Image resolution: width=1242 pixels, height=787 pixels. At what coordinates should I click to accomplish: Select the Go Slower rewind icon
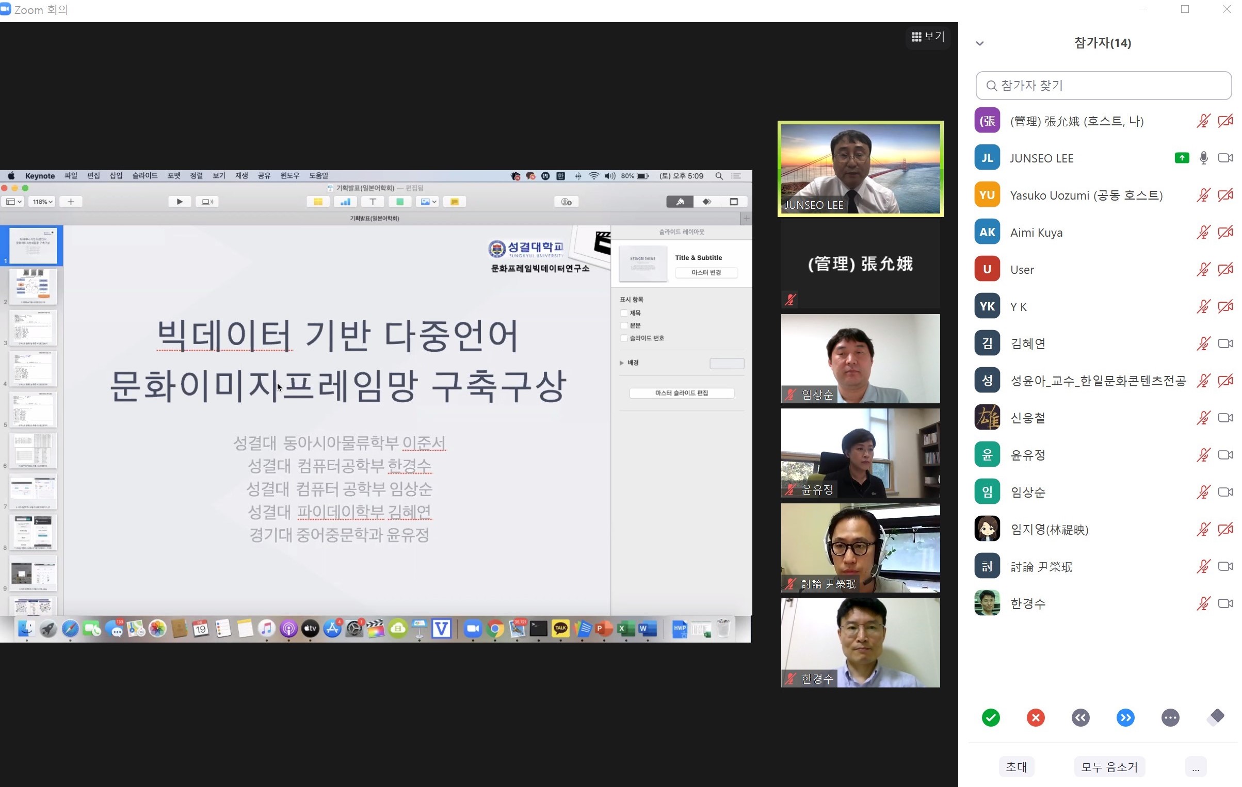1080,717
